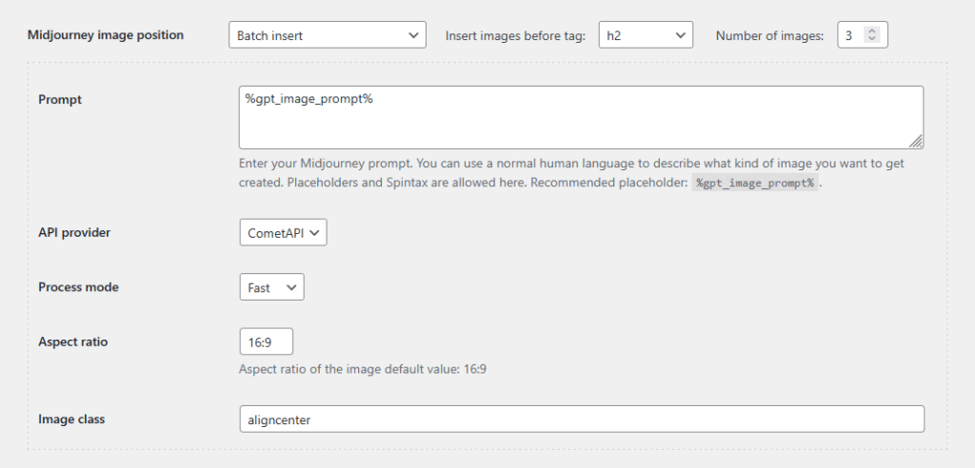Image resolution: width=975 pixels, height=468 pixels.
Task: Decrease Number of images with down arrow
Action: point(873,41)
